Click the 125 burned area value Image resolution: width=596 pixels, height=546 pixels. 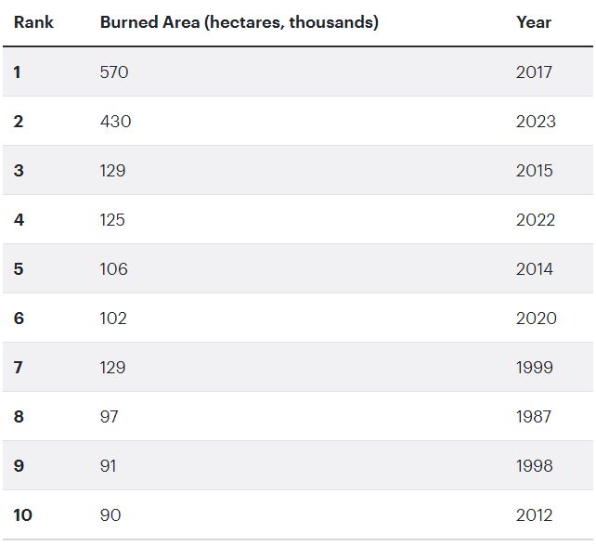point(112,220)
